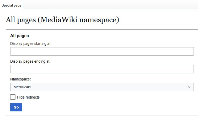Click the 'Display pages starting at:' label

coord(31,44)
